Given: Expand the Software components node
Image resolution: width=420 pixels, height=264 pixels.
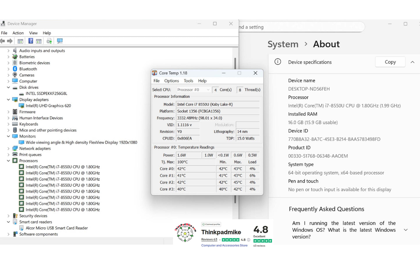Looking at the screenshot, I should [x=8, y=234].
